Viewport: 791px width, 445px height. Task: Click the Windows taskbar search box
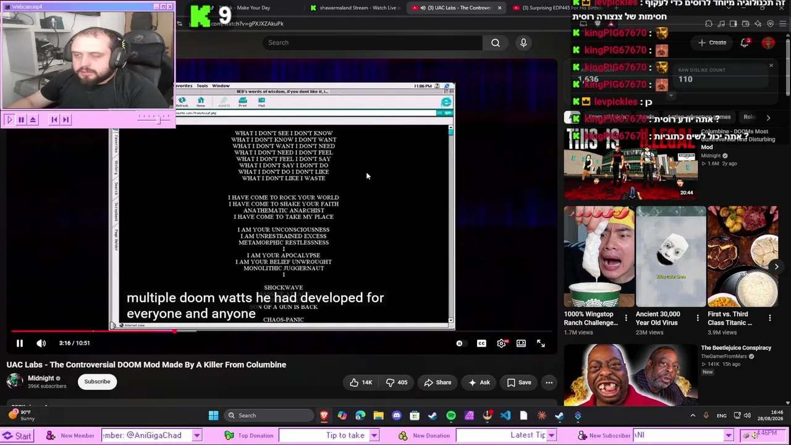click(268, 415)
